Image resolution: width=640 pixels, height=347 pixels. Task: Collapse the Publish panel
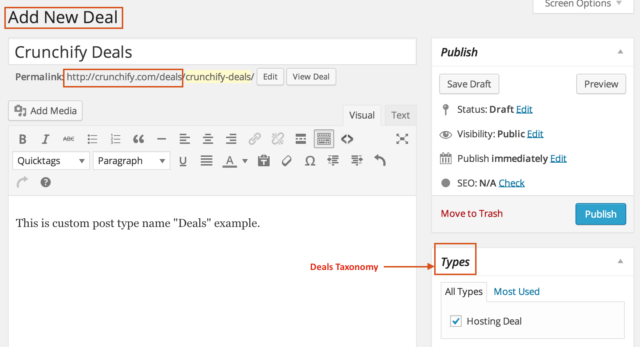620,52
